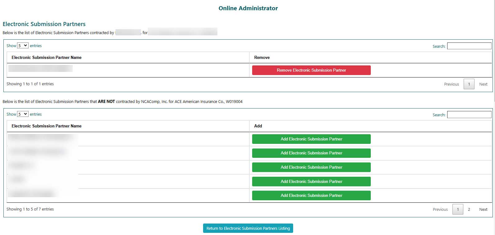Click Previous in the bottom table pagination
The image size is (495, 235).
440,209
